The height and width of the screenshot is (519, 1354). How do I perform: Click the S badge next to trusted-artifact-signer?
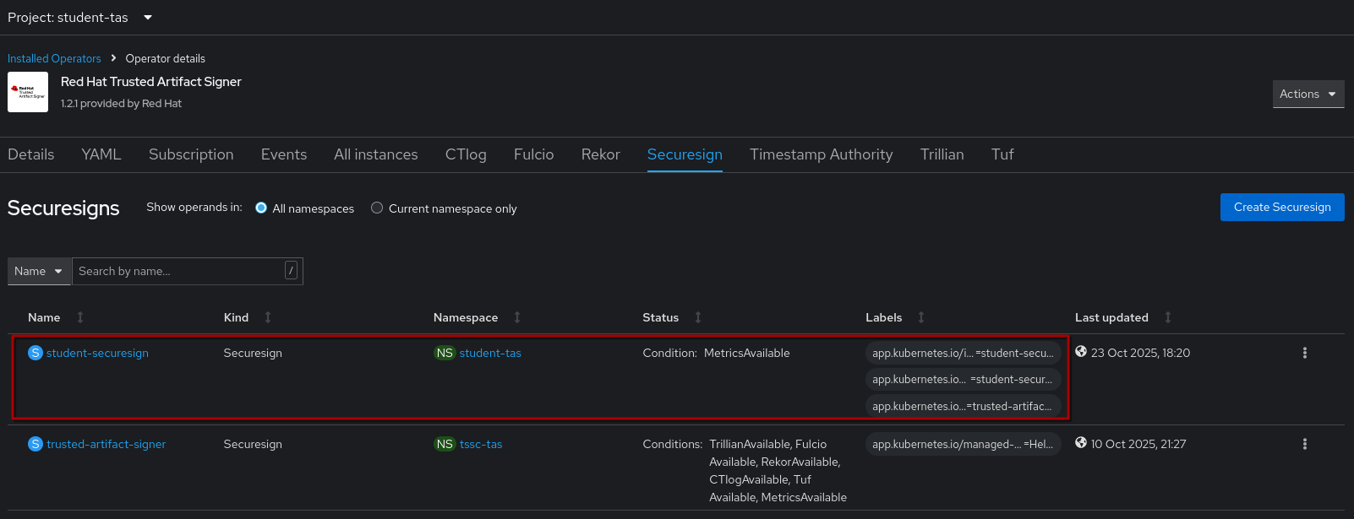(x=35, y=444)
